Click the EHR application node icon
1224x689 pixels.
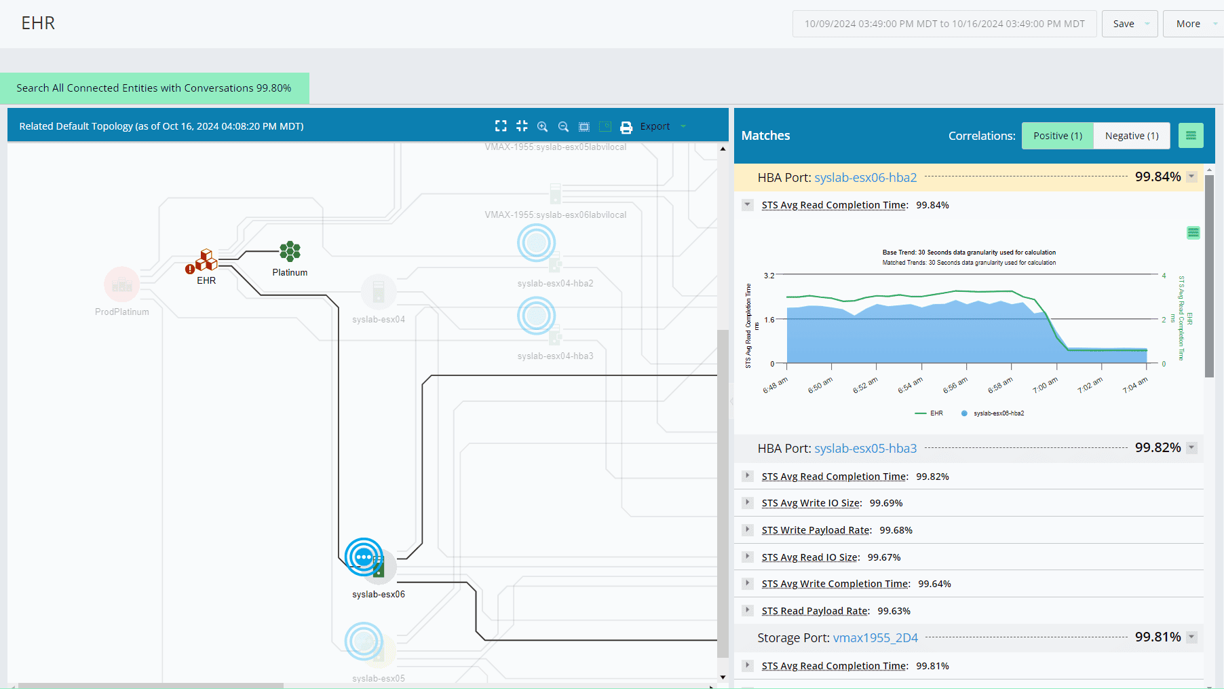pyautogui.click(x=206, y=260)
